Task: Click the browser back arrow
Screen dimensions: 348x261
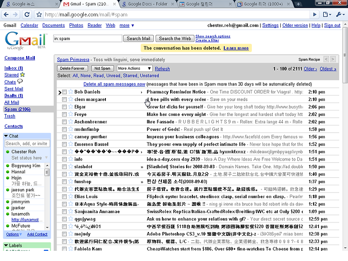Action: (6, 14)
